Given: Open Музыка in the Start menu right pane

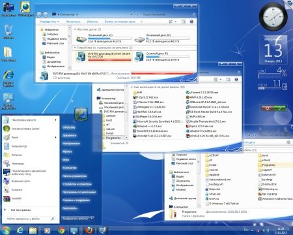Looking at the screenshot, I should click(67, 151).
